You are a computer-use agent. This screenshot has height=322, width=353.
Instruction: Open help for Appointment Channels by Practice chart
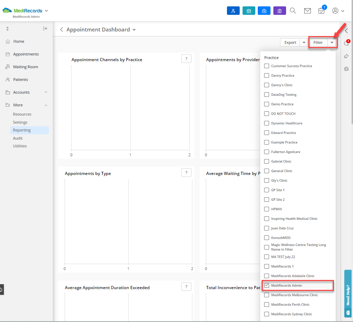(186, 59)
